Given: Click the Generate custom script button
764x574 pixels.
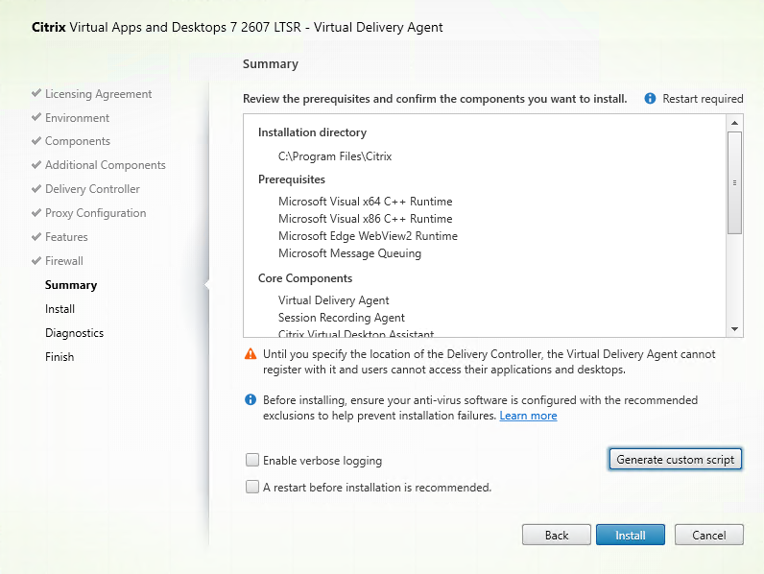Looking at the screenshot, I should click(x=676, y=460).
